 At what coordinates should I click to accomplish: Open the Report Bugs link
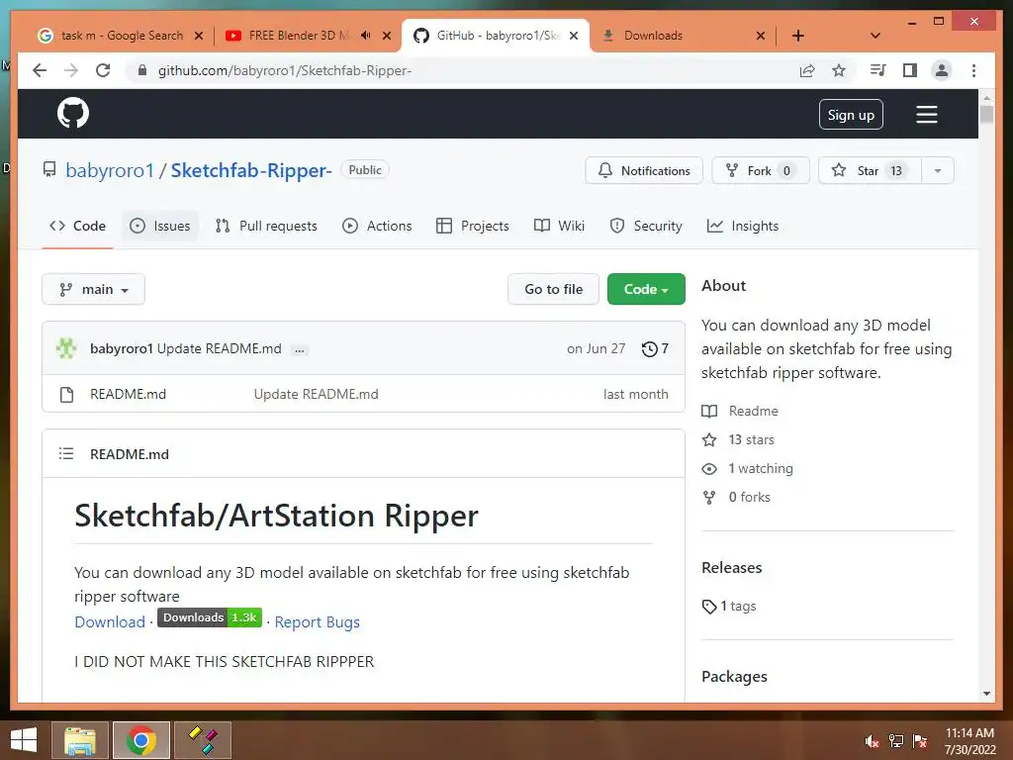[318, 621]
